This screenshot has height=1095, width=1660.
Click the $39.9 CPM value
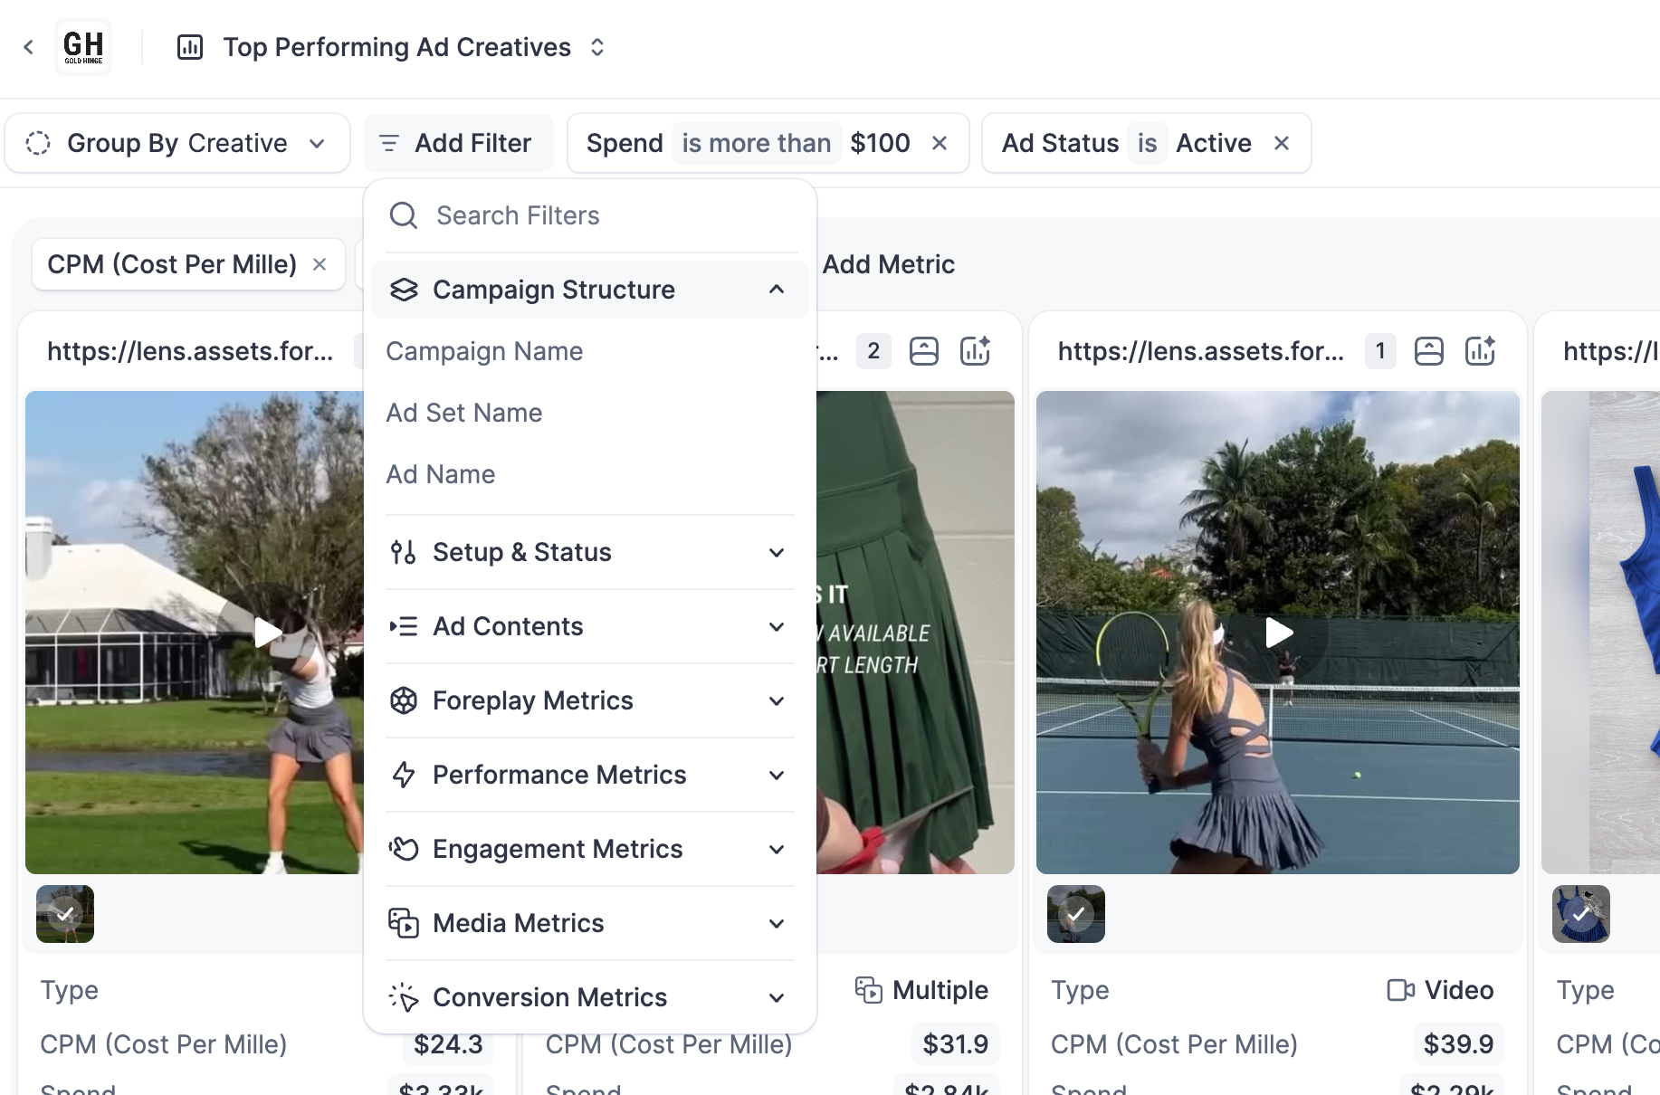[1458, 1044]
